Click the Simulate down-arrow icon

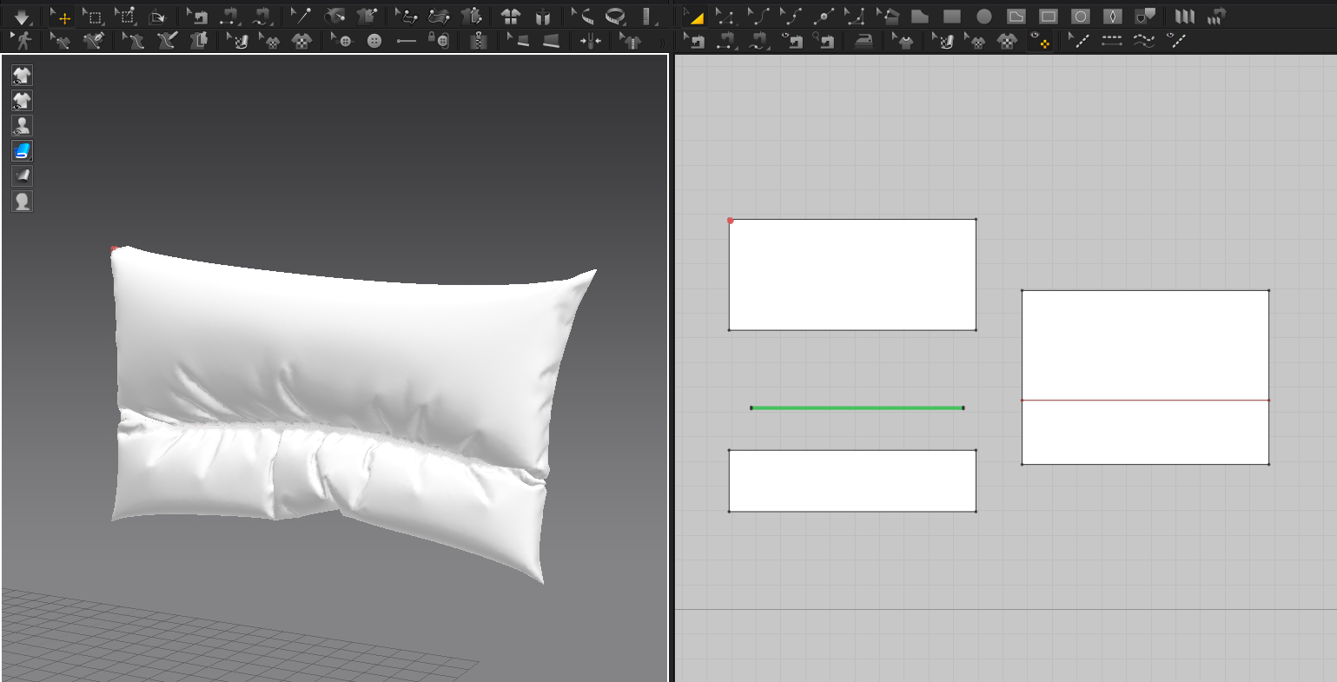23,17
